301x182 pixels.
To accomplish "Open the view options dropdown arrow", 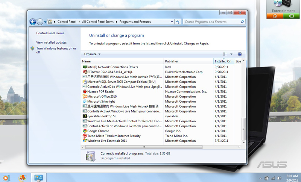I will tap(231, 54).
